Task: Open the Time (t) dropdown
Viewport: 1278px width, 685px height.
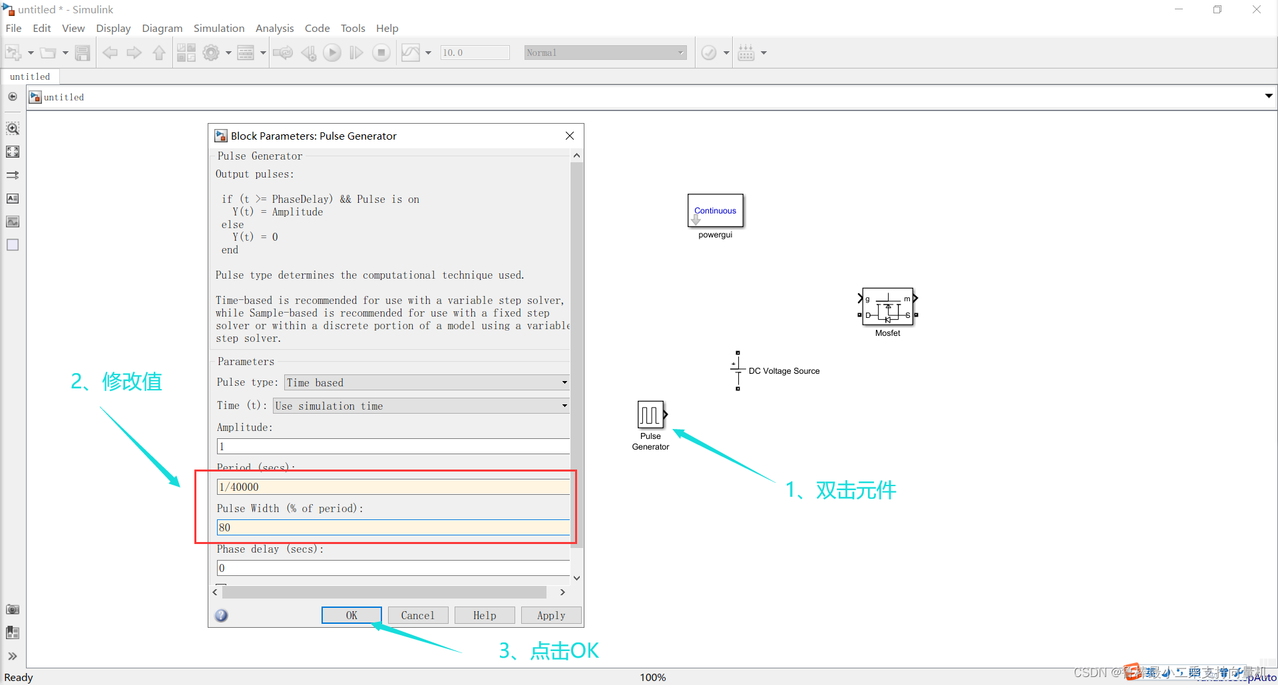Action: (421, 406)
